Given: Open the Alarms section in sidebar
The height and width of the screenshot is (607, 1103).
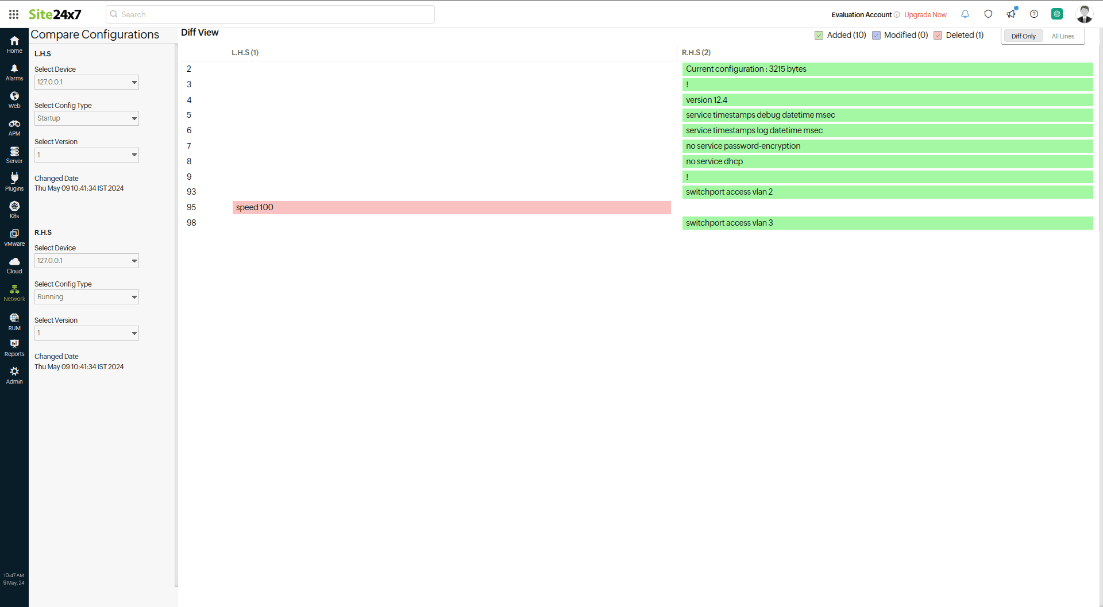Looking at the screenshot, I should pyautogui.click(x=14, y=72).
